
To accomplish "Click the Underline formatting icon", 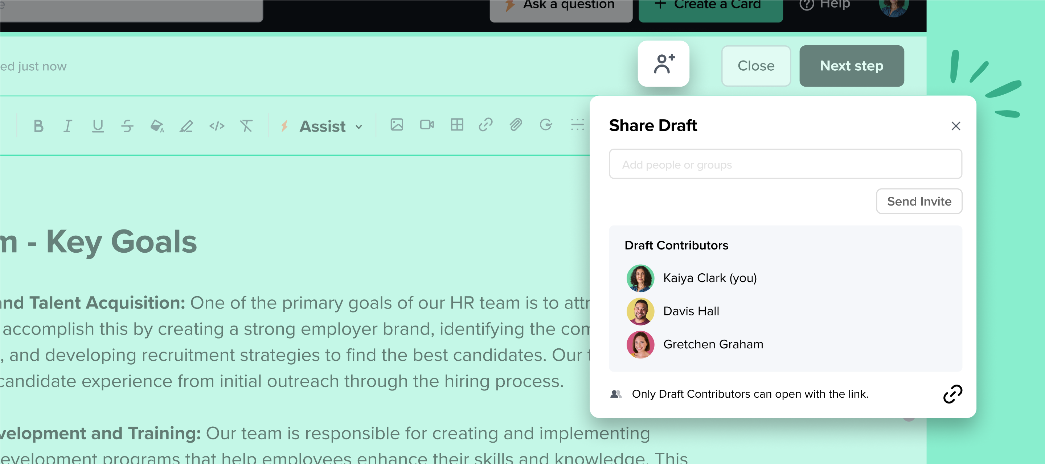I will click(97, 126).
